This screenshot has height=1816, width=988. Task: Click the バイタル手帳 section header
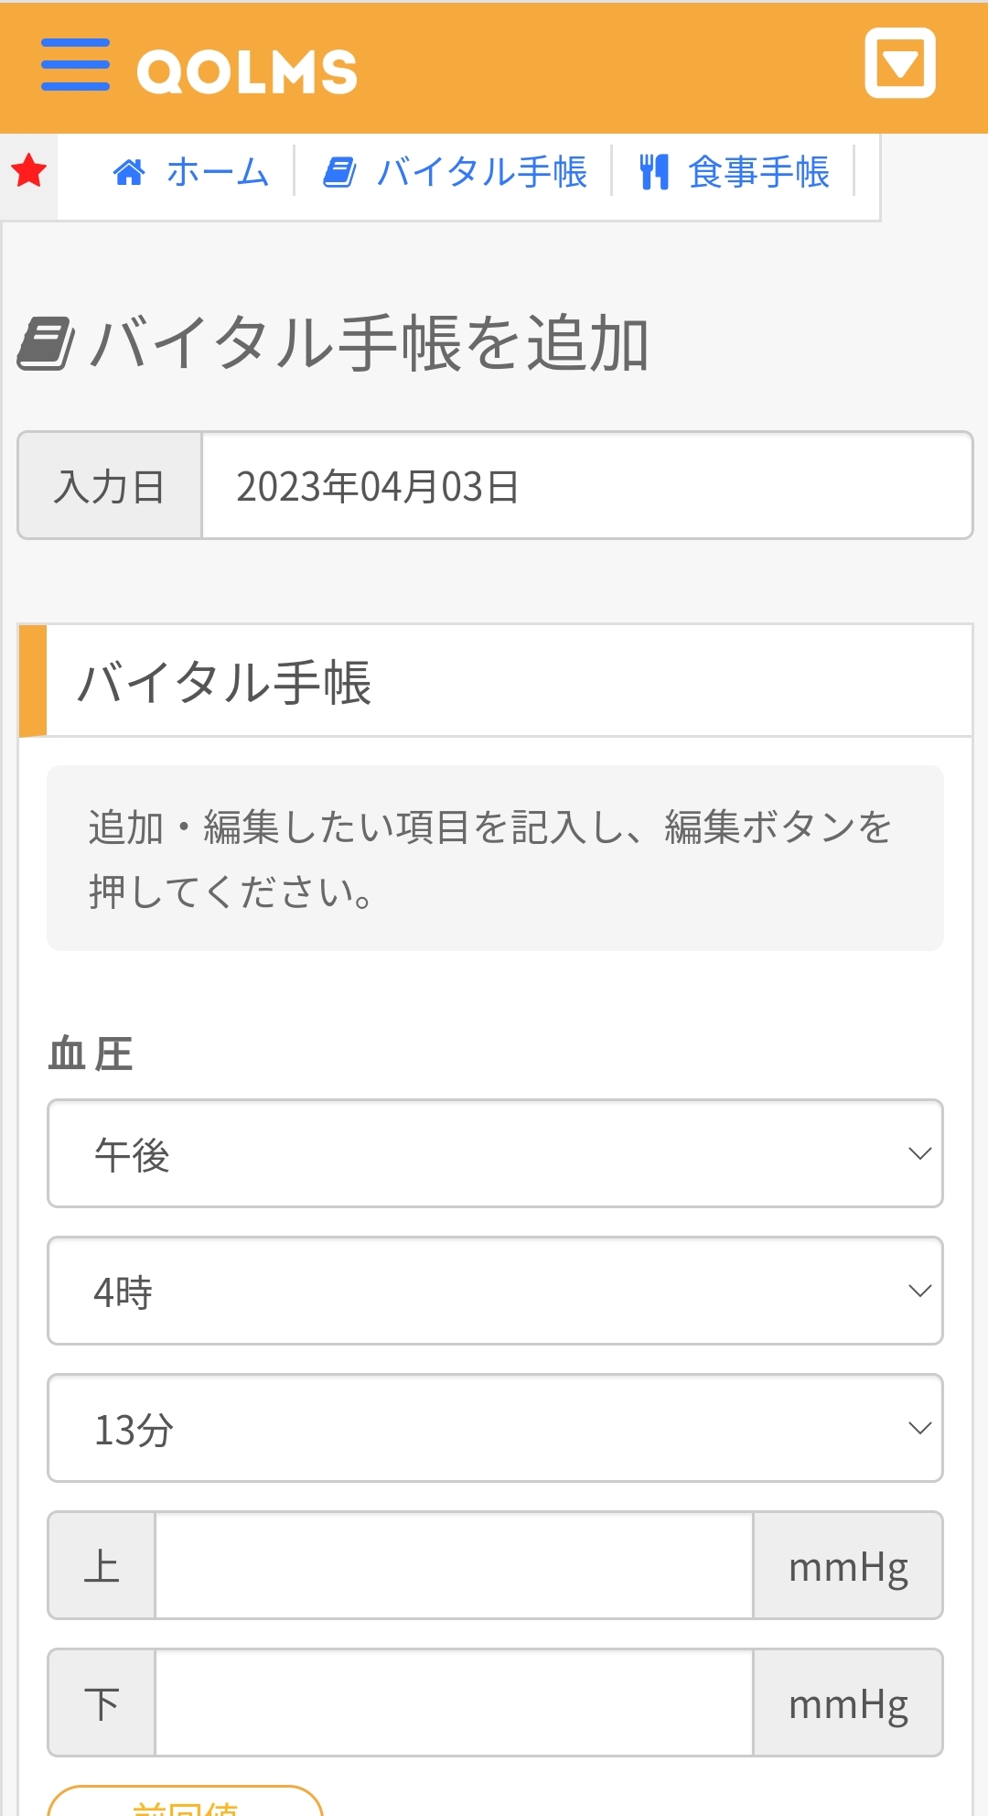click(224, 682)
